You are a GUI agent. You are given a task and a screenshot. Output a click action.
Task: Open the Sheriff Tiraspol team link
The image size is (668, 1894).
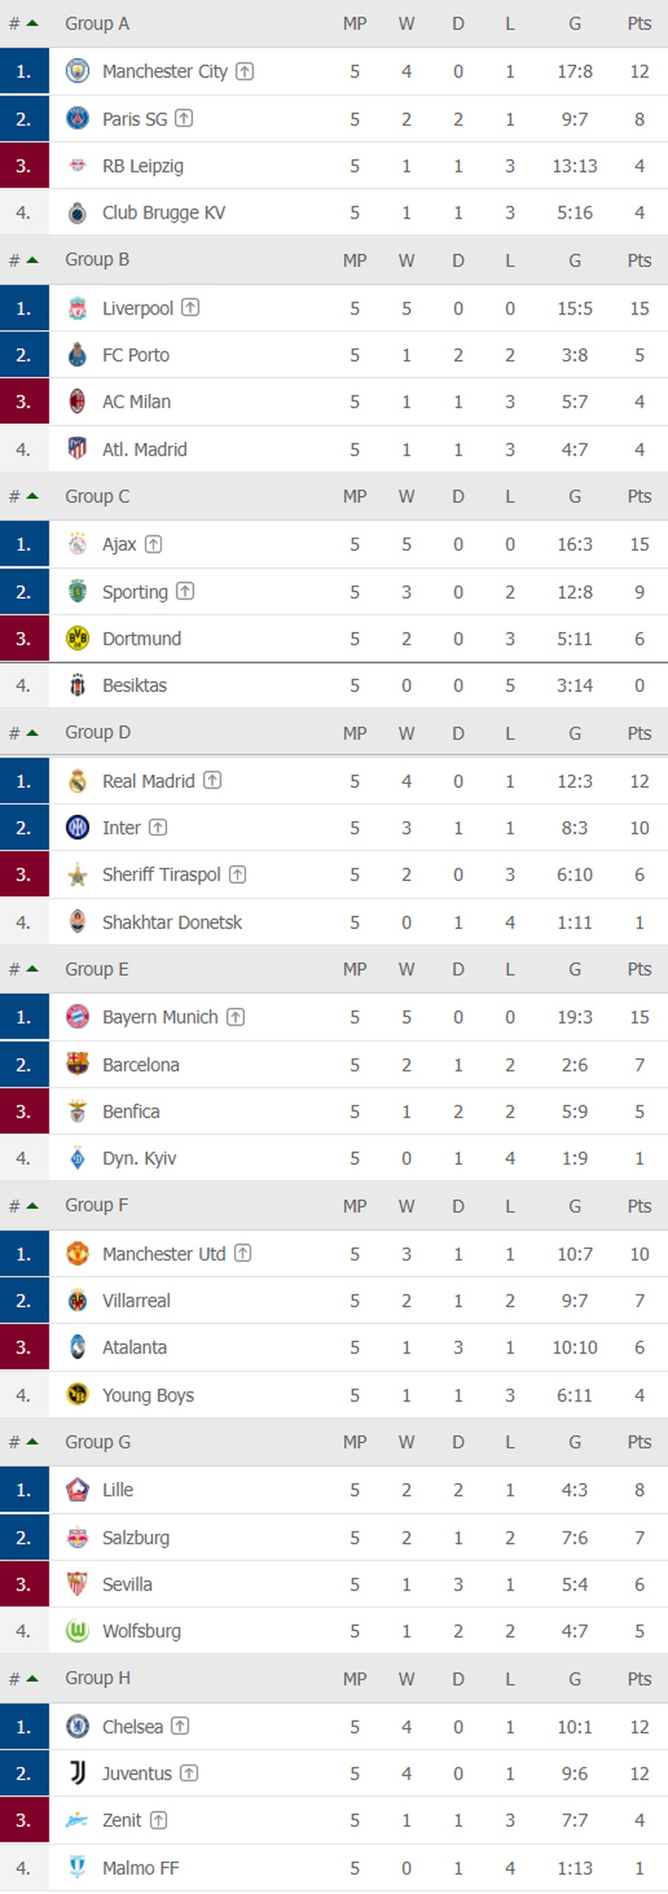point(162,874)
